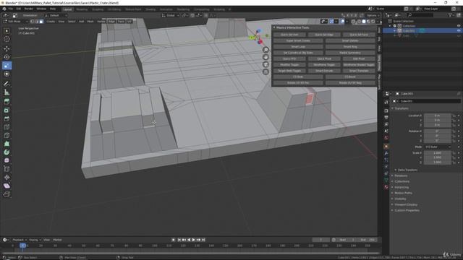
Task: Select the Move tool
Action: click(x=7, y=48)
